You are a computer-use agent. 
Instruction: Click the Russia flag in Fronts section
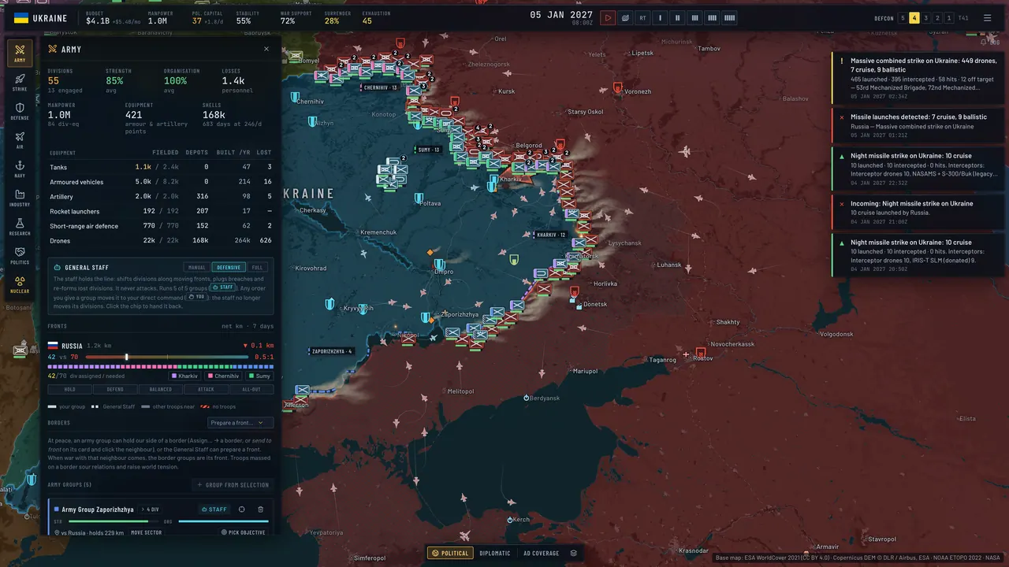pyautogui.click(x=54, y=346)
